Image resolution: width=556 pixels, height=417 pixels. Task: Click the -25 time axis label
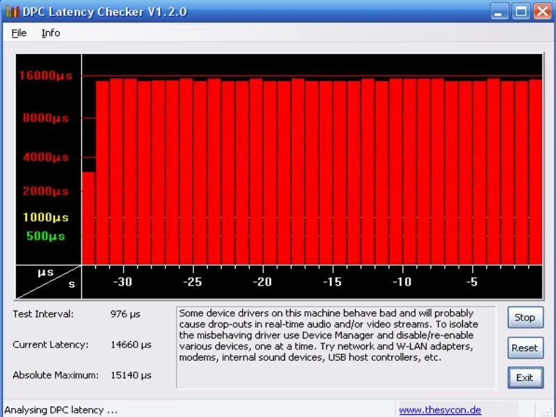193,282
